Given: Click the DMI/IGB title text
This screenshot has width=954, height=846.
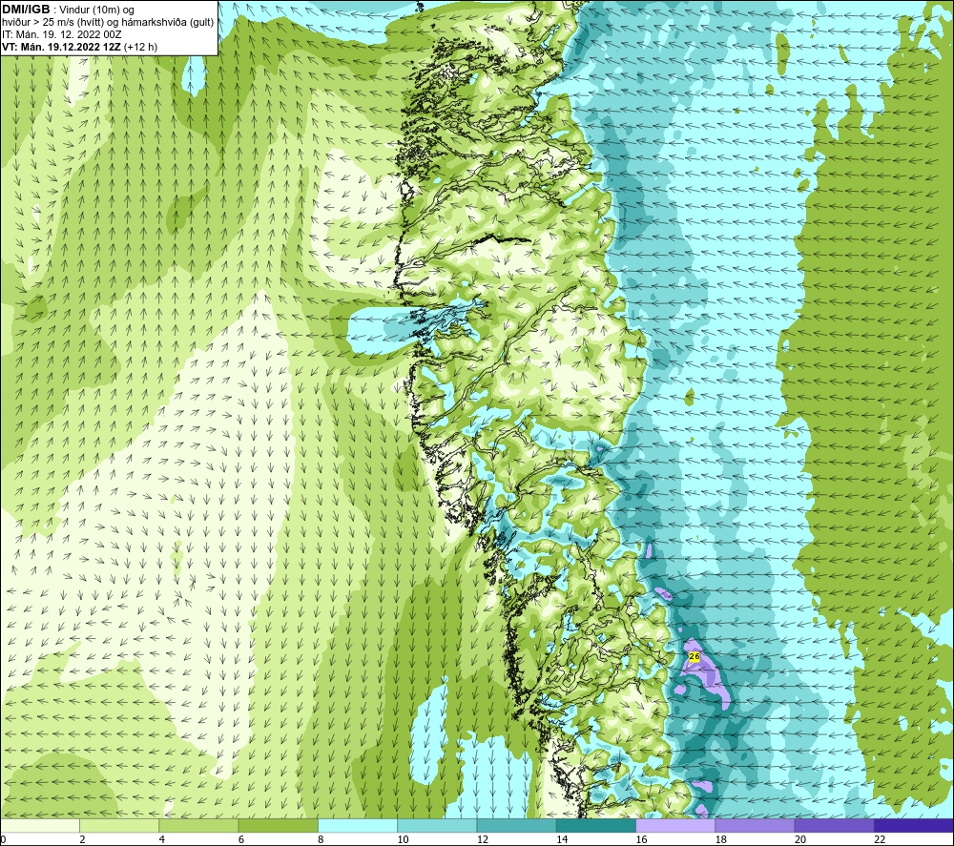Looking at the screenshot, I should [x=26, y=10].
